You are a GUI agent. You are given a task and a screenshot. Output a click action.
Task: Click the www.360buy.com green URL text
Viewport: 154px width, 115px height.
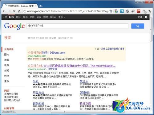[37, 56]
